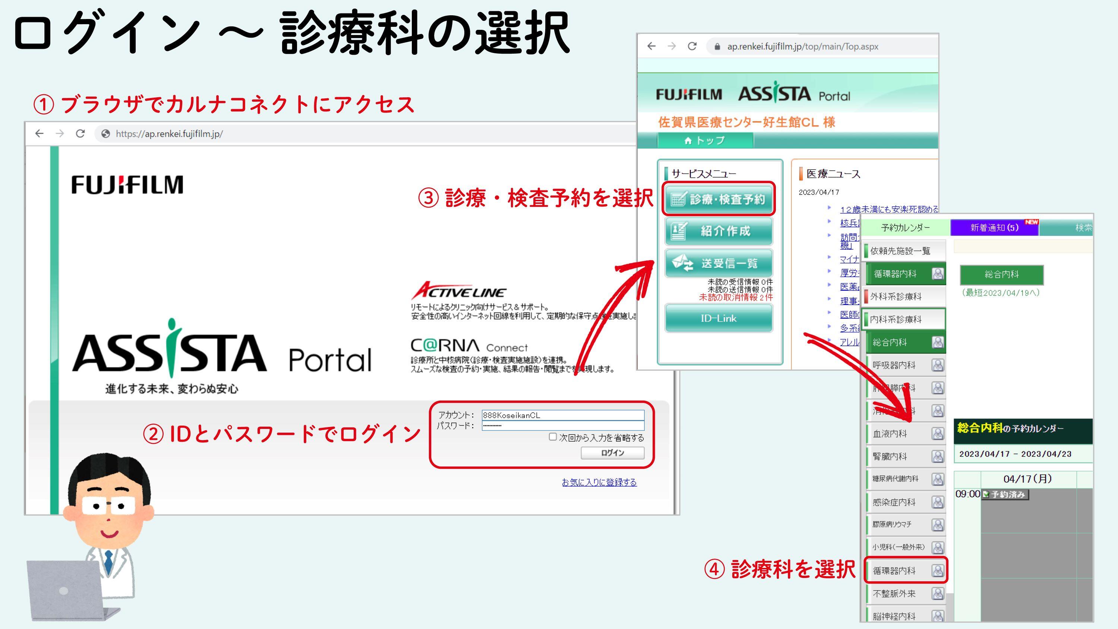
Task: Click the forward arrow in the login page browser
Action: click(x=60, y=134)
